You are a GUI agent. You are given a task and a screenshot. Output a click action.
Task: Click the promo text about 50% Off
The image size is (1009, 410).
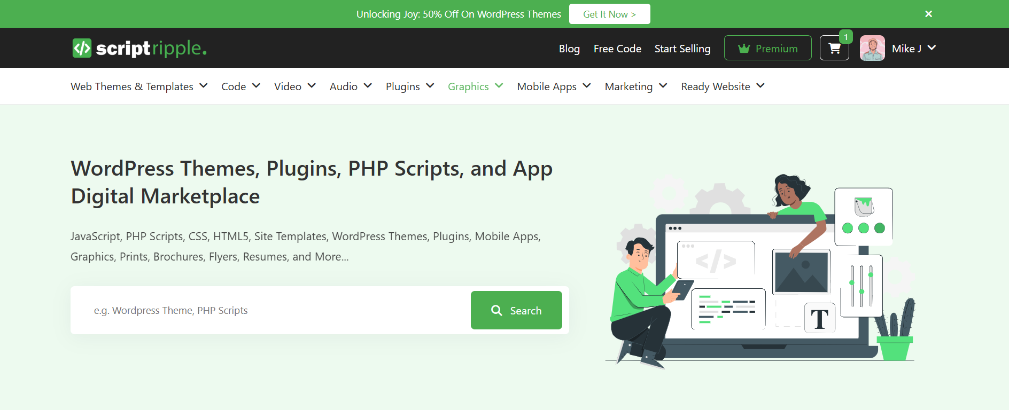(459, 14)
